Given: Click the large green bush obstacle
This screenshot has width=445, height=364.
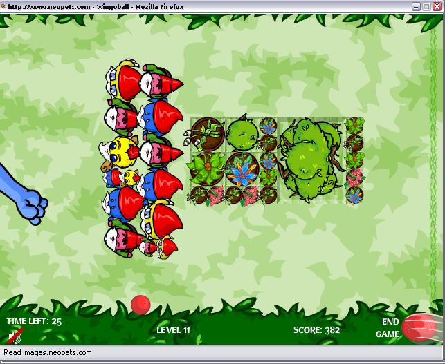Looking at the screenshot, I should pyautogui.click(x=311, y=157).
